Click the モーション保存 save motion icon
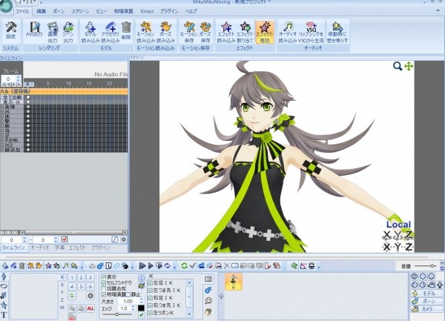Image resolution: width=445 pixels, height=321 pixels. pos(189,32)
